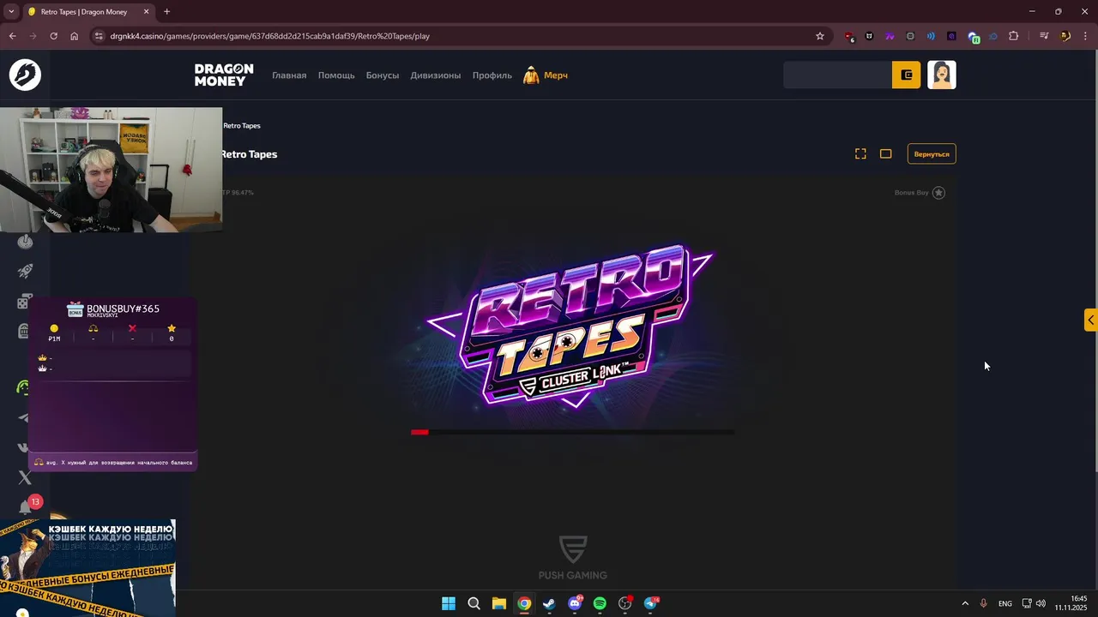Open Мерч menu link
This screenshot has height=617, width=1098.
tap(556, 75)
